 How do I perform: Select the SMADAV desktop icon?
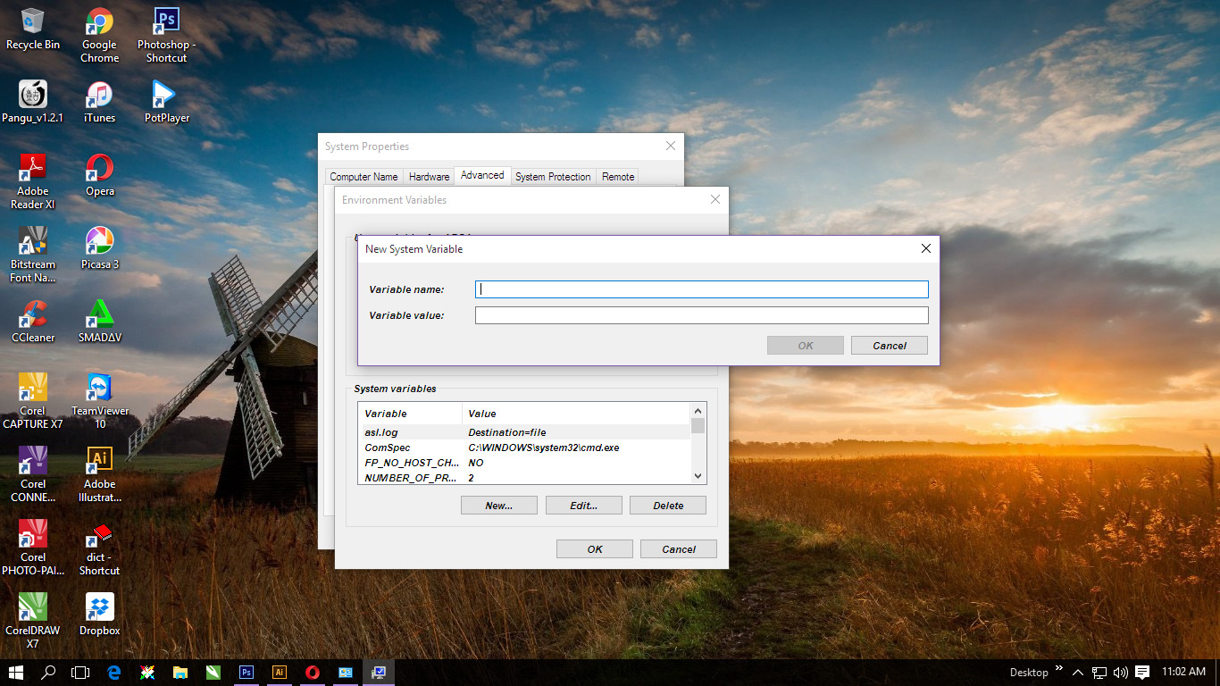point(99,322)
